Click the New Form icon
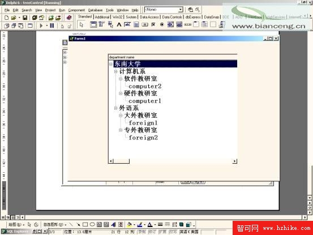The width and height of the screenshot is (313, 235). click(30, 25)
